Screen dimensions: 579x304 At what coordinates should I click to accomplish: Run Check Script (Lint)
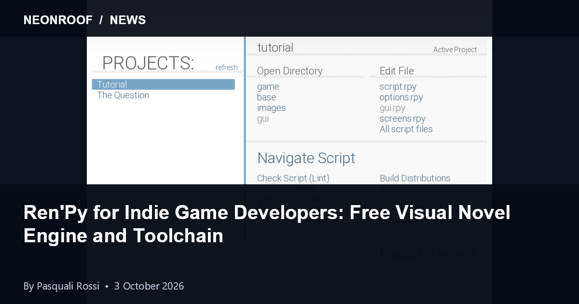tap(293, 178)
